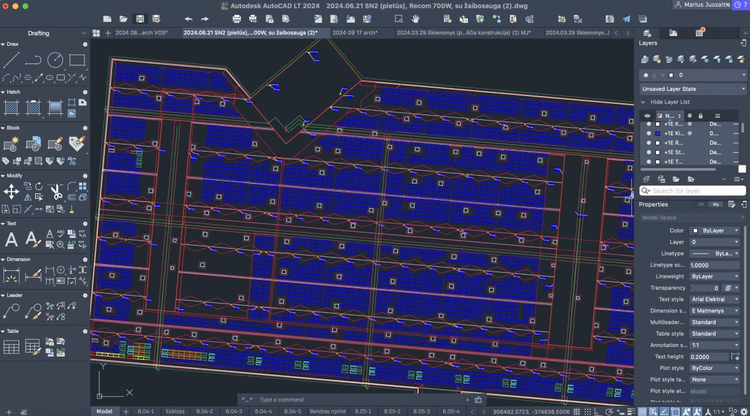Open the Color ByLayer dropdown
Image resolution: width=750 pixels, height=416 pixels.
click(714, 230)
